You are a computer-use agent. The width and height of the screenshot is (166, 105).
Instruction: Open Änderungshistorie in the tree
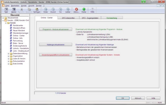20,46
